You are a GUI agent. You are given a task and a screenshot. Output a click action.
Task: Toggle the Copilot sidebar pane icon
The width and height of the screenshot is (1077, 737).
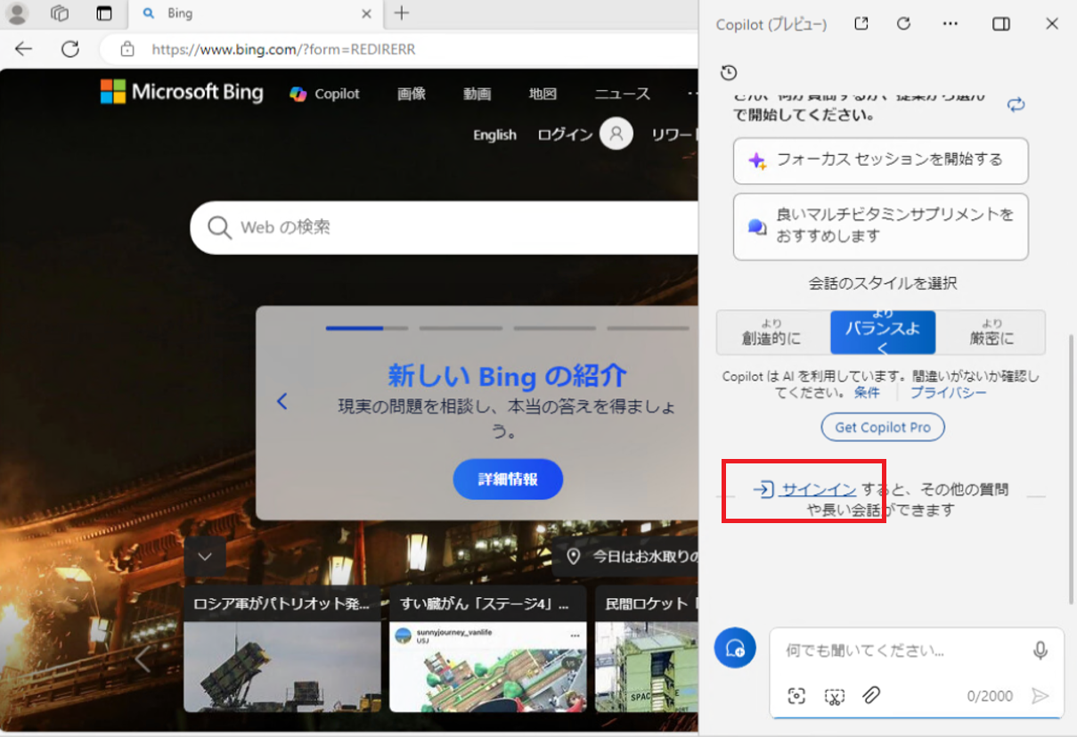tap(1001, 24)
